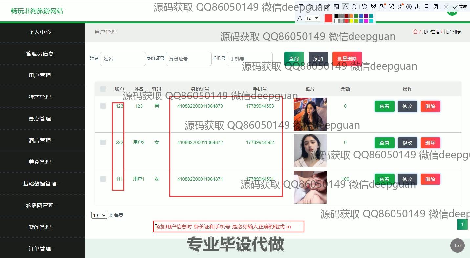Pick the yellow color swatch

351,21
